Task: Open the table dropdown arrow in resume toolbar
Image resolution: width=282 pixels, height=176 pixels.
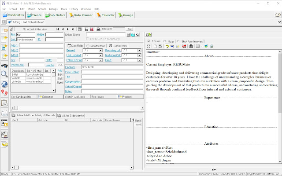Action: [202, 46]
